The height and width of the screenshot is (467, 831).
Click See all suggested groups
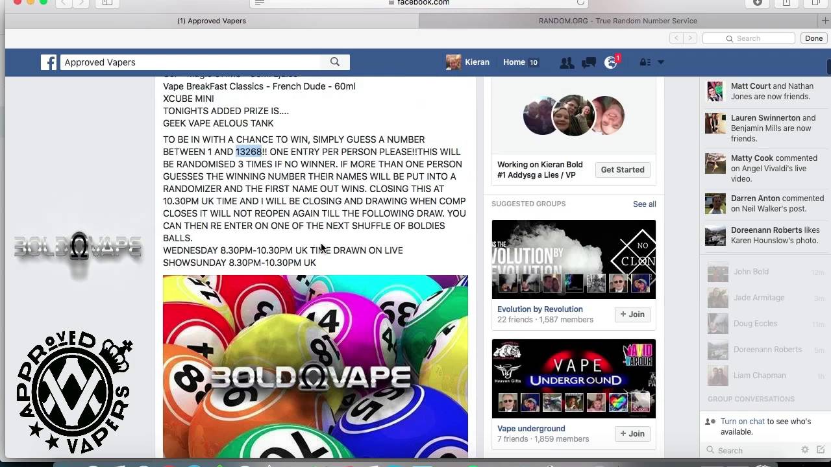pyautogui.click(x=645, y=204)
